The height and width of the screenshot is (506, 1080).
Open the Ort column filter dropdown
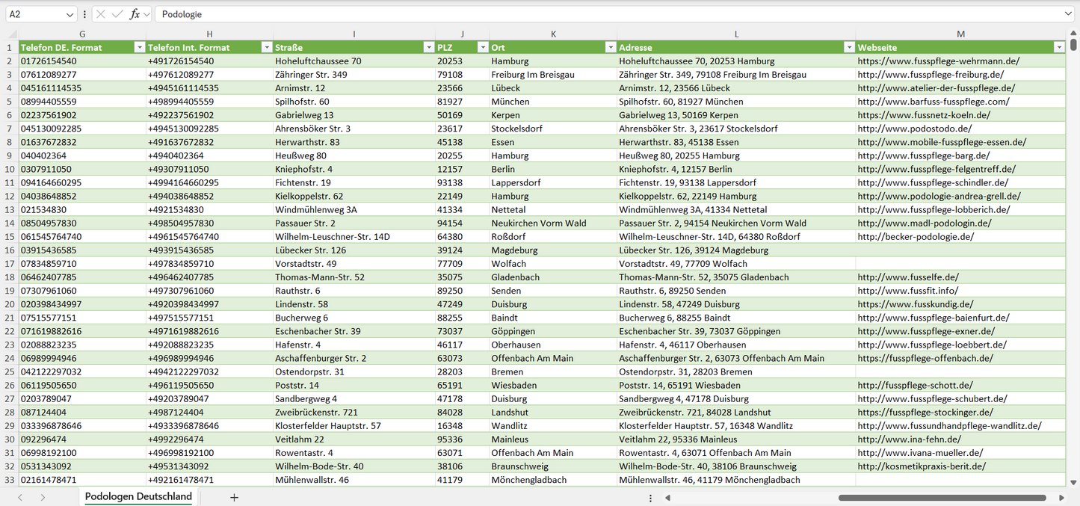coord(610,47)
